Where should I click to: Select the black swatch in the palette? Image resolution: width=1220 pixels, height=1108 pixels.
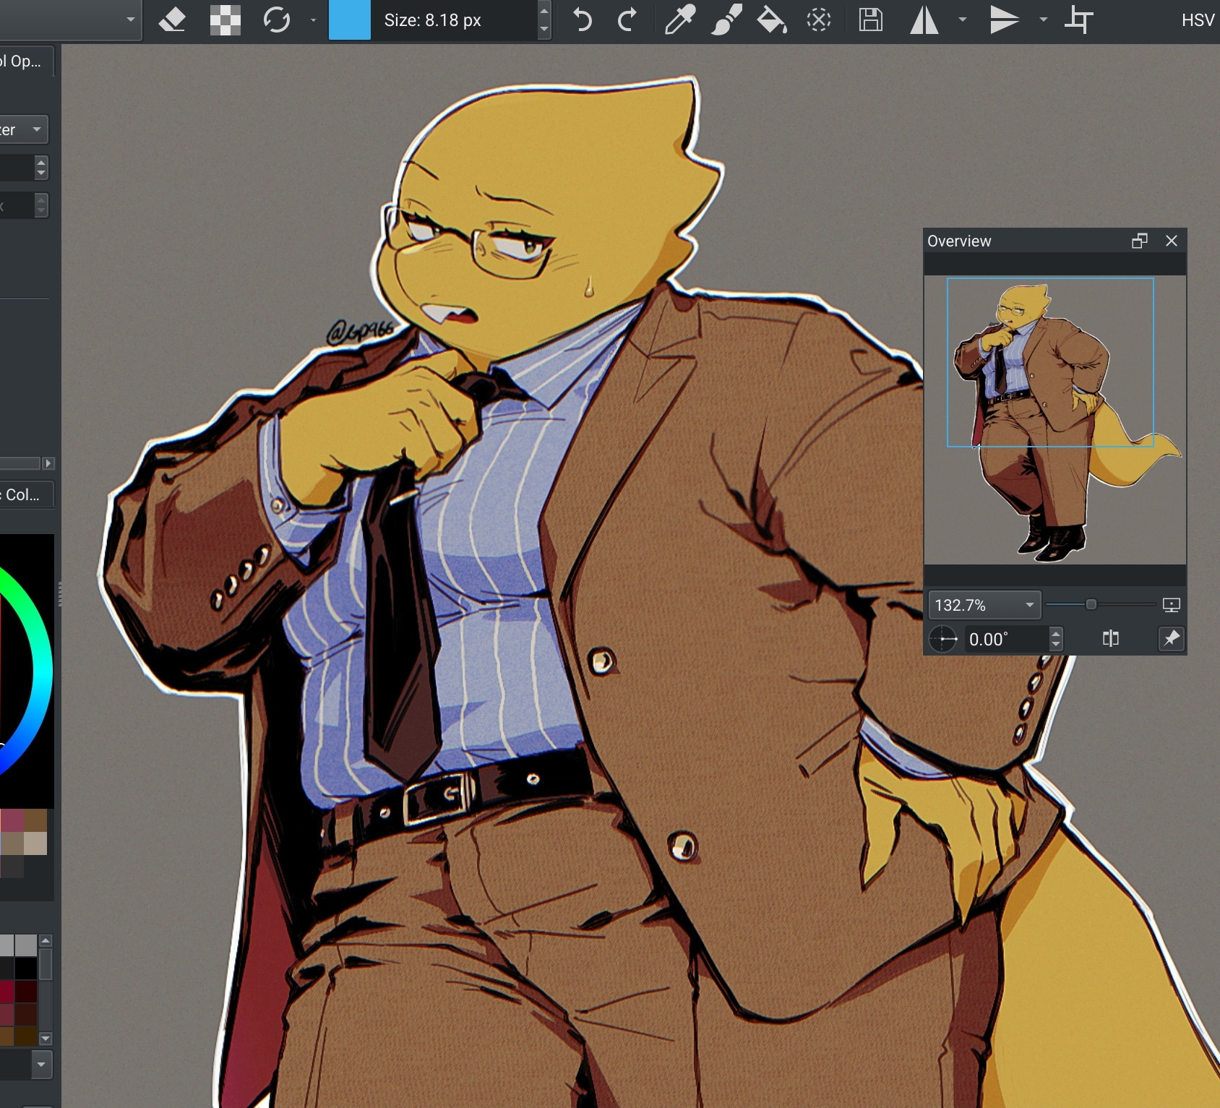(x=26, y=969)
